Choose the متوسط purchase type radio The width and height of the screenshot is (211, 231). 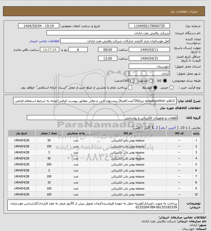point(155,87)
